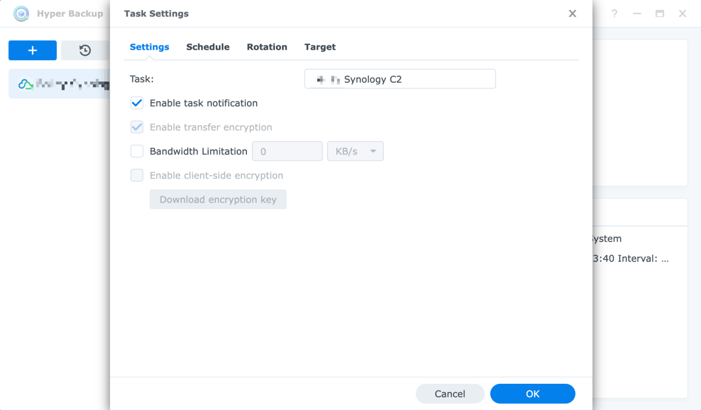Click the Synology C2 task name field
Image resolution: width=701 pixels, height=410 pixels.
tap(400, 79)
